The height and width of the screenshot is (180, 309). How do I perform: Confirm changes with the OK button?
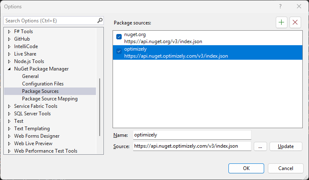tap(246, 168)
